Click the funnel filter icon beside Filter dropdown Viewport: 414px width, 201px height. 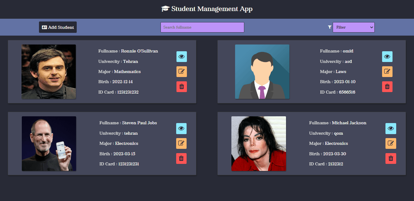tap(329, 27)
